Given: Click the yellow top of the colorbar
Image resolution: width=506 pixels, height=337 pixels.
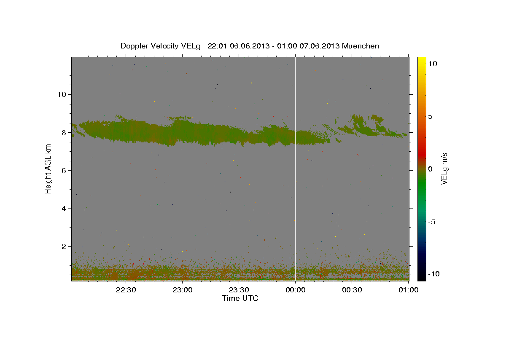Looking at the screenshot, I should click(421, 61).
